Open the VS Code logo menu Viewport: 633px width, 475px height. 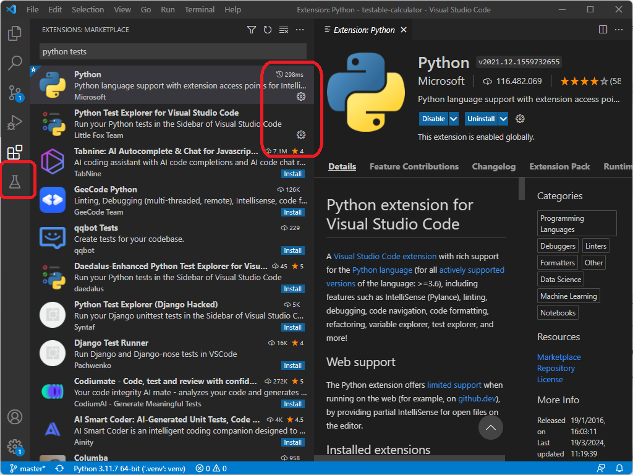click(11, 9)
